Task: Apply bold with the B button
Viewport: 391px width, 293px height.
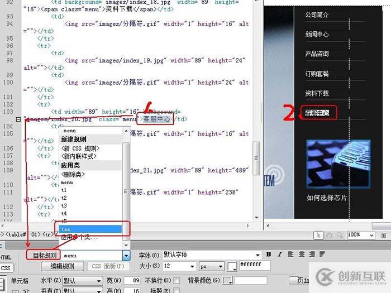Action: click(269, 254)
